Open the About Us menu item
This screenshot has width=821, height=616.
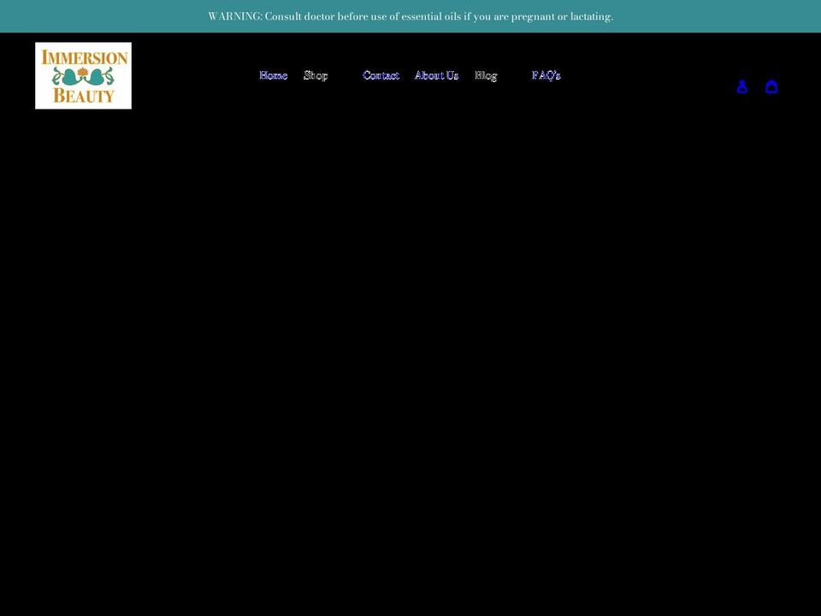[436, 75]
